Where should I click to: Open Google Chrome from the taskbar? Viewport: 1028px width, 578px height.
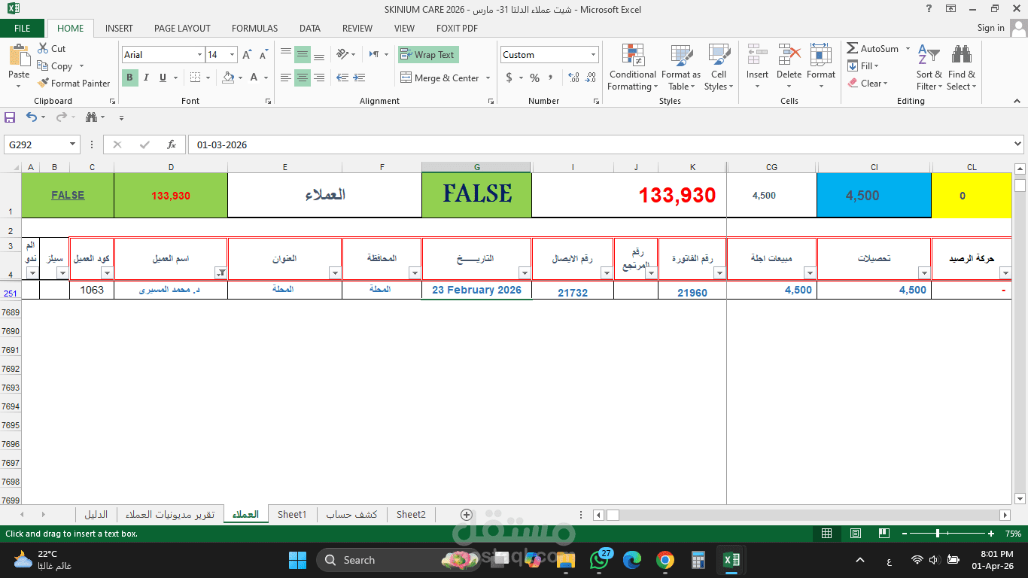pyautogui.click(x=665, y=560)
